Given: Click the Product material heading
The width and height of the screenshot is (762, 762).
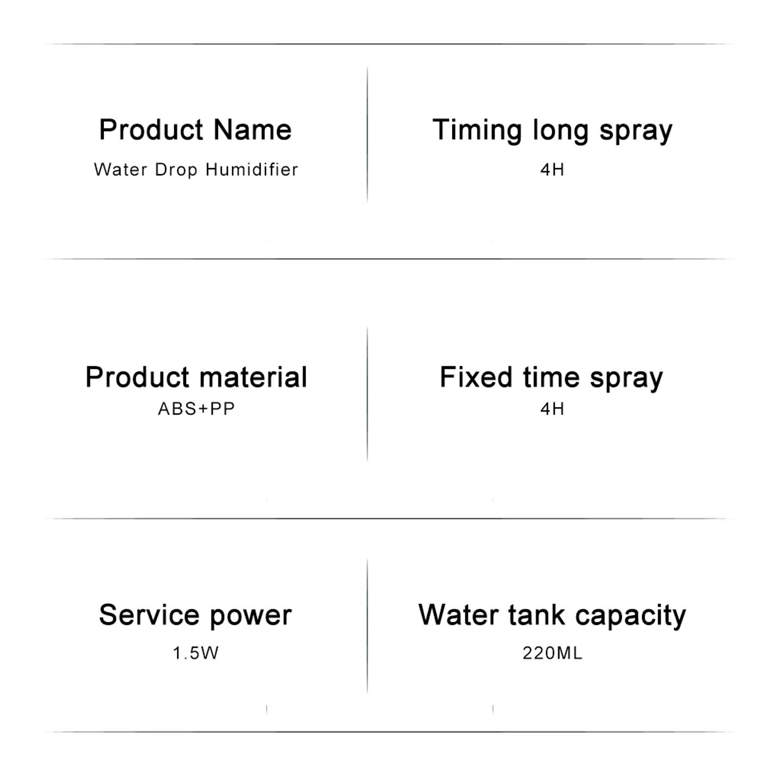Looking at the screenshot, I should coord(196,377).
